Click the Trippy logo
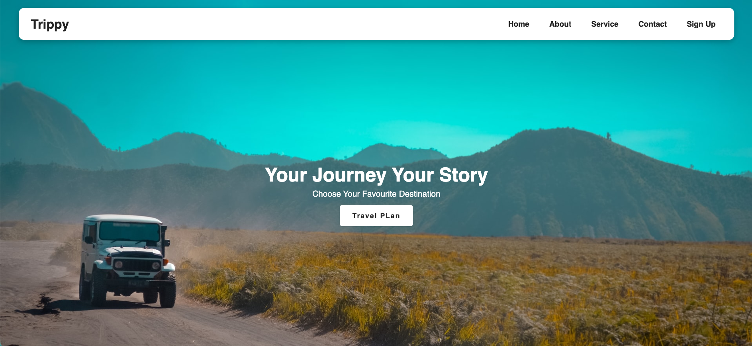This screenshot has height=346, width=752. pyautogui.click(x=50, y=24)
